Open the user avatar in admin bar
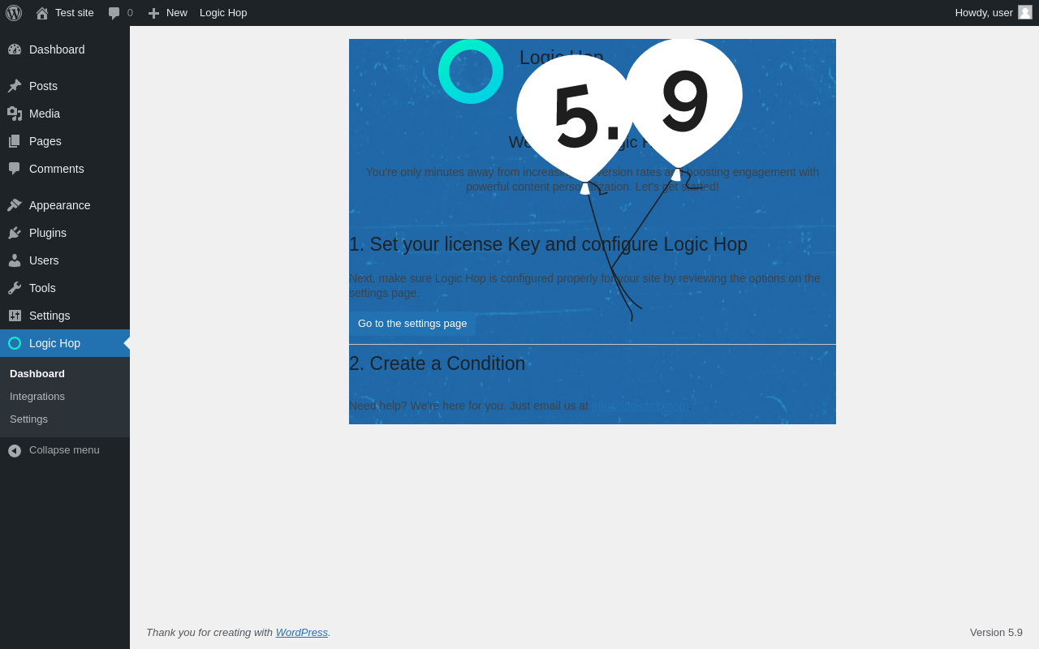The width and height of the screenshot is (1039, 649). (x=1025, y=12)
